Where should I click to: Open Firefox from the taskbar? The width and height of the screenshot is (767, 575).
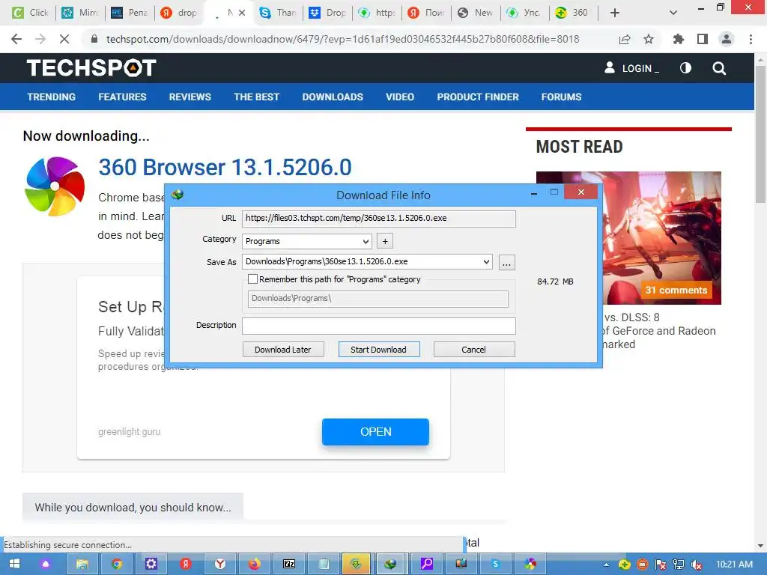point(255,565)
